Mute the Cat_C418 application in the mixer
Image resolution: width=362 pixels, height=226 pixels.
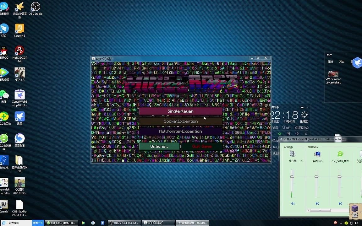[340, 204]
